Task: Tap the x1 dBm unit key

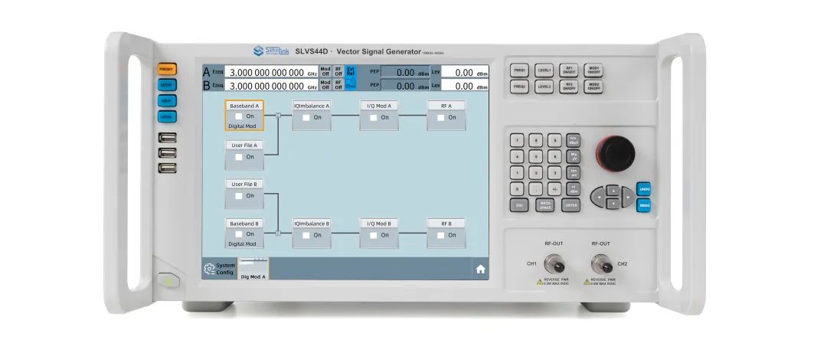Action: click(574, 189)
